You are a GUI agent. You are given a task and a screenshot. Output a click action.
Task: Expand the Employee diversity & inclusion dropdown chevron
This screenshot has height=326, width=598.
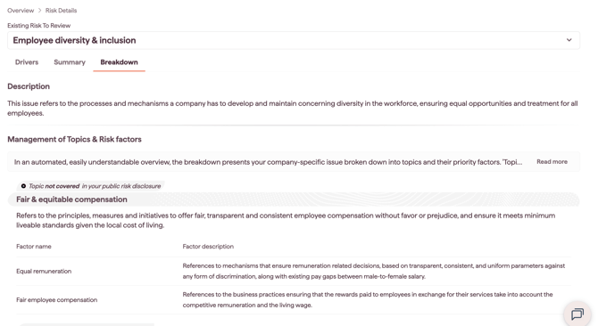569,40
